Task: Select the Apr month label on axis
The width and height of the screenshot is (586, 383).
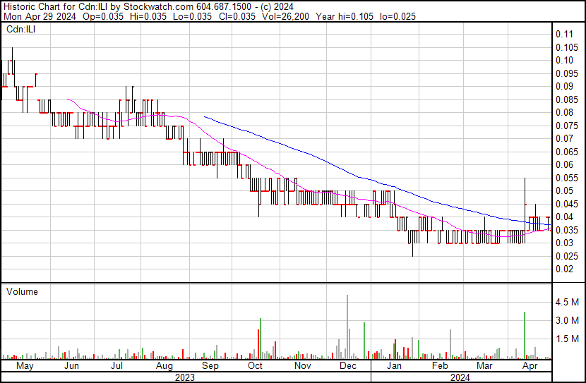Action: tap(530, 365)
